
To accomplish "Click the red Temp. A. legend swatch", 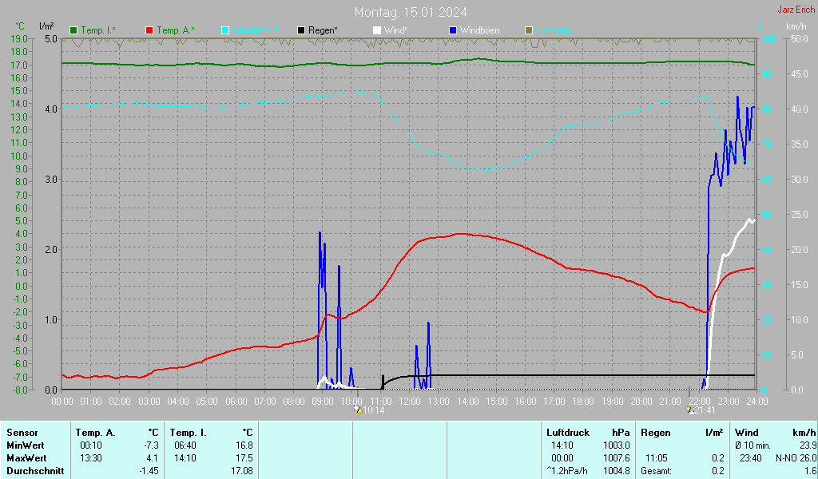I will 149,31.
